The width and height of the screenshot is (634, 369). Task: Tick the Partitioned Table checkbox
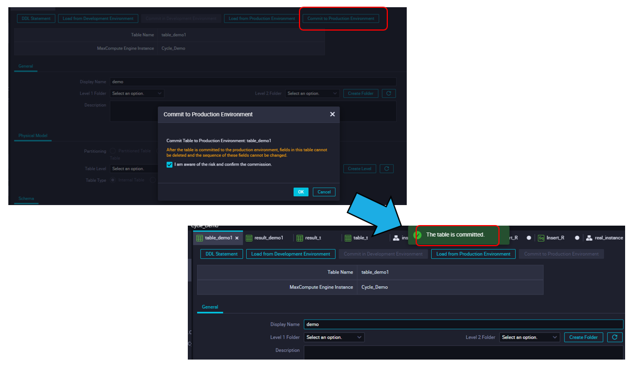click(x=113, y=151)
